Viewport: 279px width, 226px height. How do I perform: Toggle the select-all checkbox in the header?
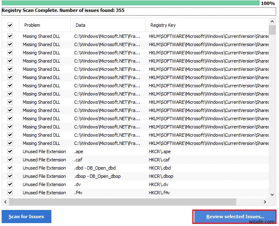[x=10, y=25]
